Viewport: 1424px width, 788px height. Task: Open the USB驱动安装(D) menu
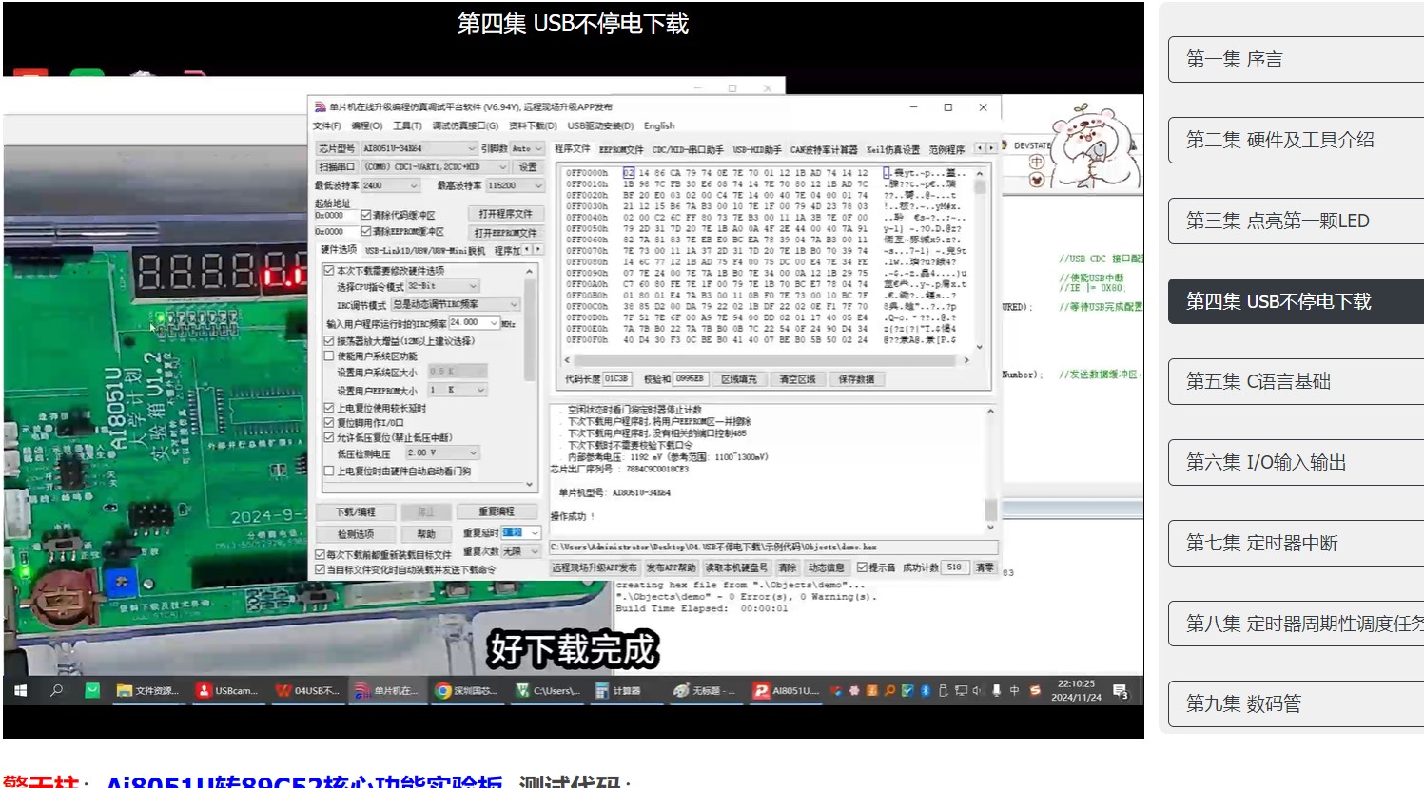point(600,126)
